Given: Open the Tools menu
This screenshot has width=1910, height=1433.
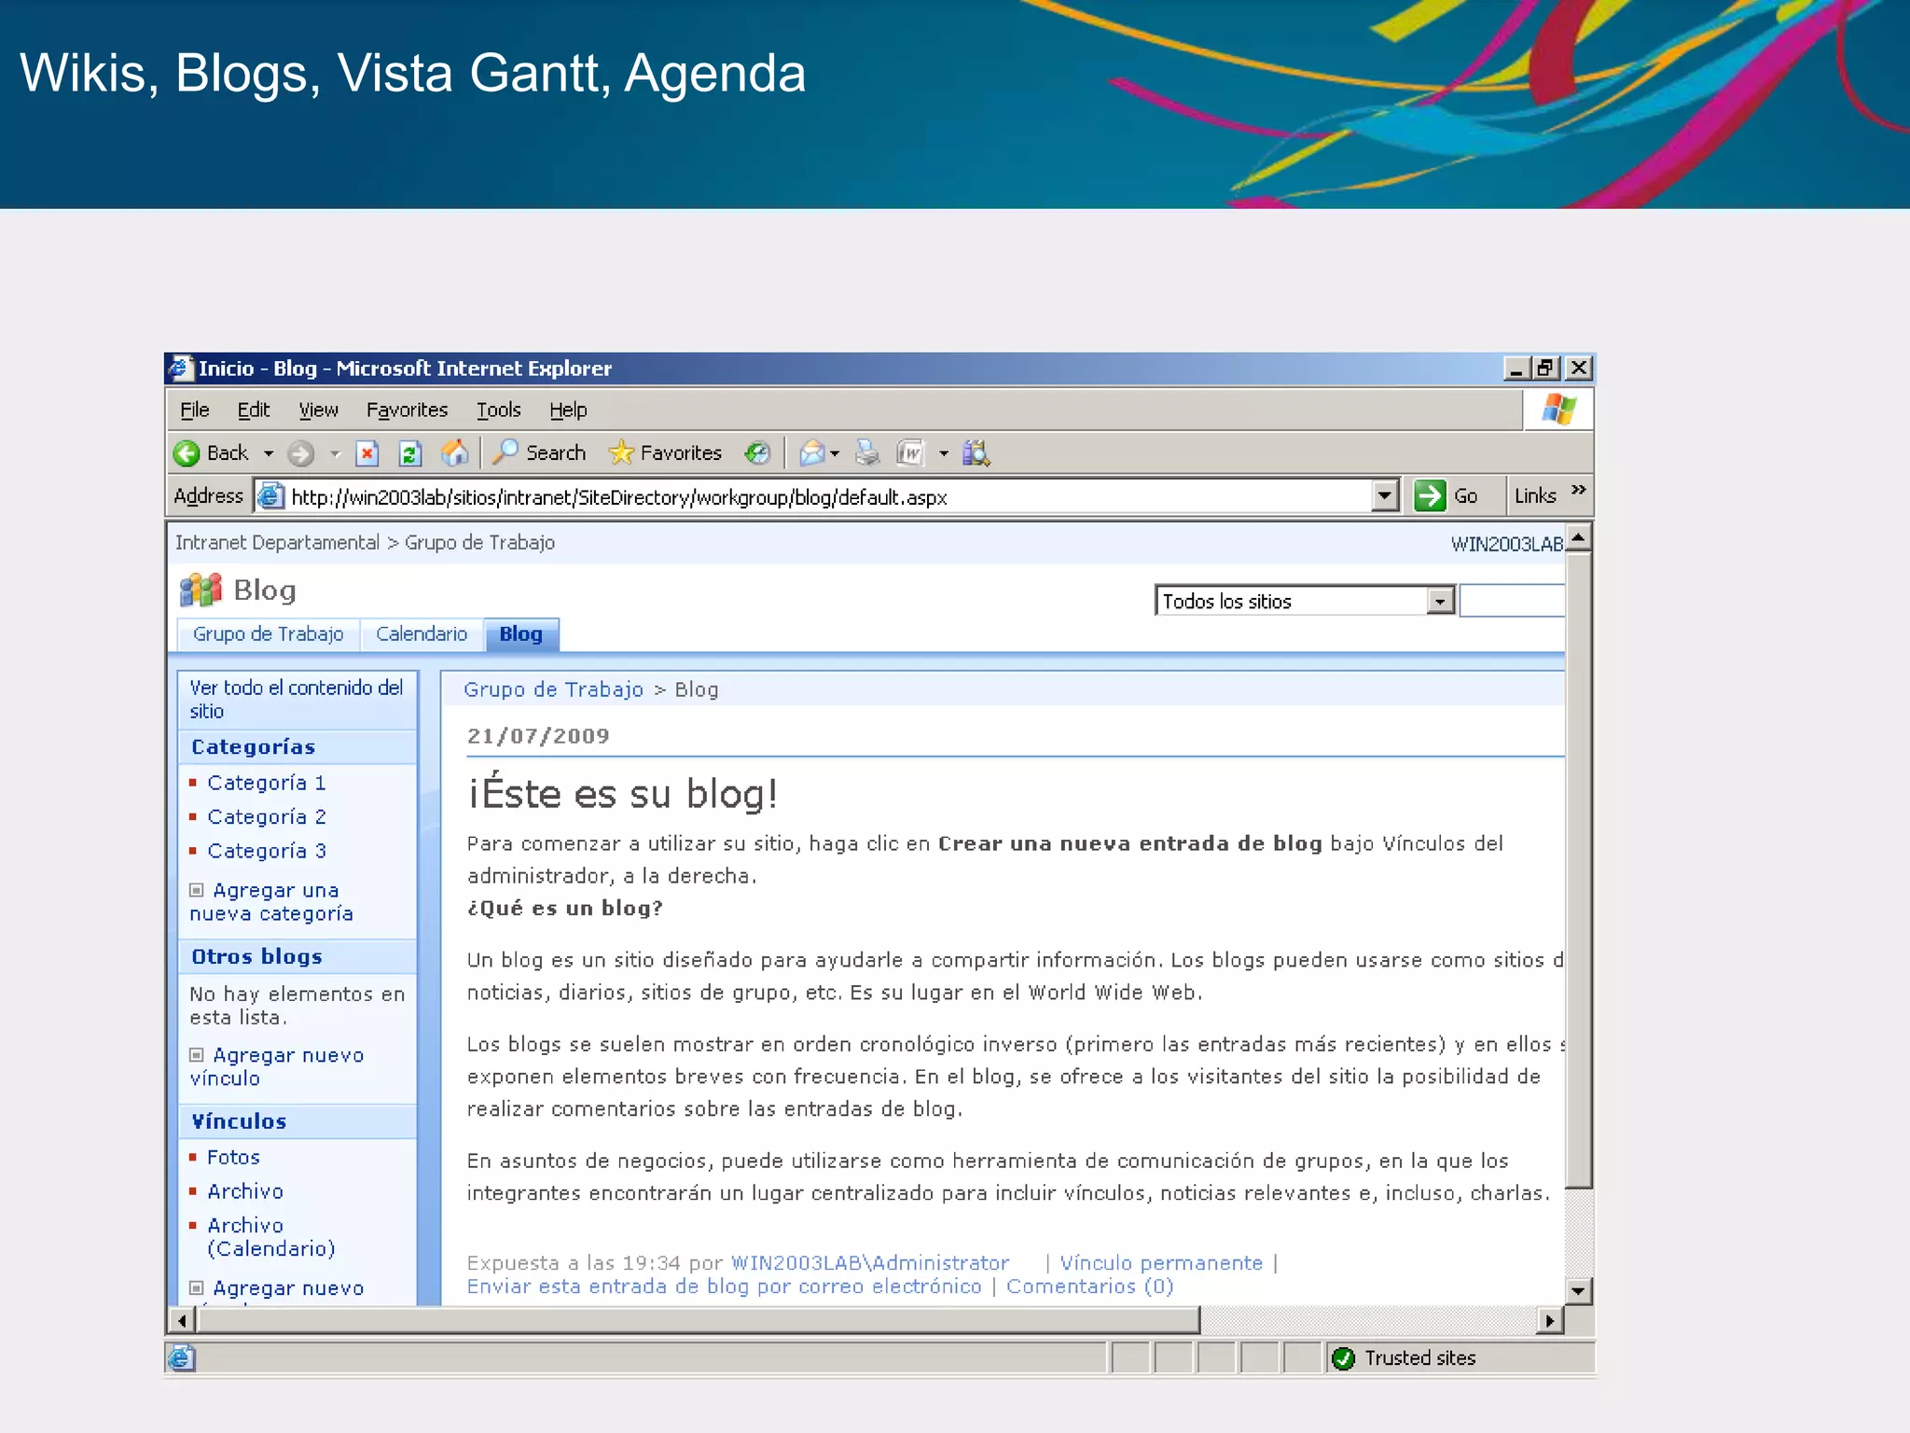Looking at the screenshot, I should tap(498, 410).
